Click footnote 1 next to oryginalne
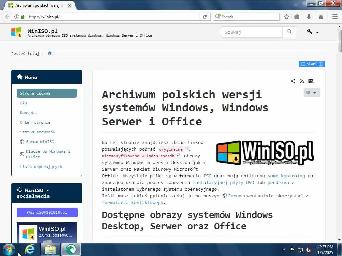 tap(186, 148)
